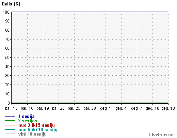The width and height of the screenshot is (177, 138).
Task: Click the 100 value on the y-axis
Action: click(6, 12)
